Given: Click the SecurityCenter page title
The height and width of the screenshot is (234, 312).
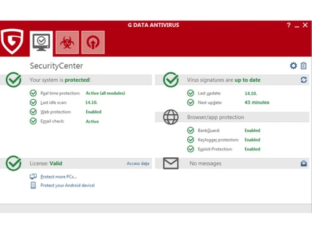Looking at the screenshot, I should 56,66.
